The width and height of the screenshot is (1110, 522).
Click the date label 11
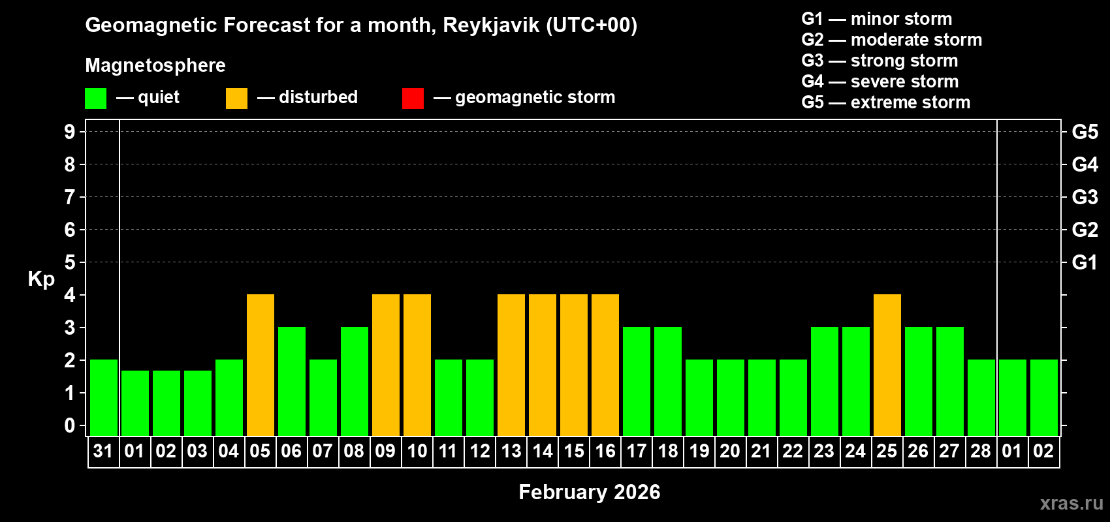click(448, 451)
